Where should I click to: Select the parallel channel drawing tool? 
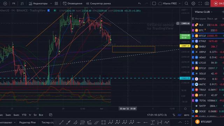76,122
